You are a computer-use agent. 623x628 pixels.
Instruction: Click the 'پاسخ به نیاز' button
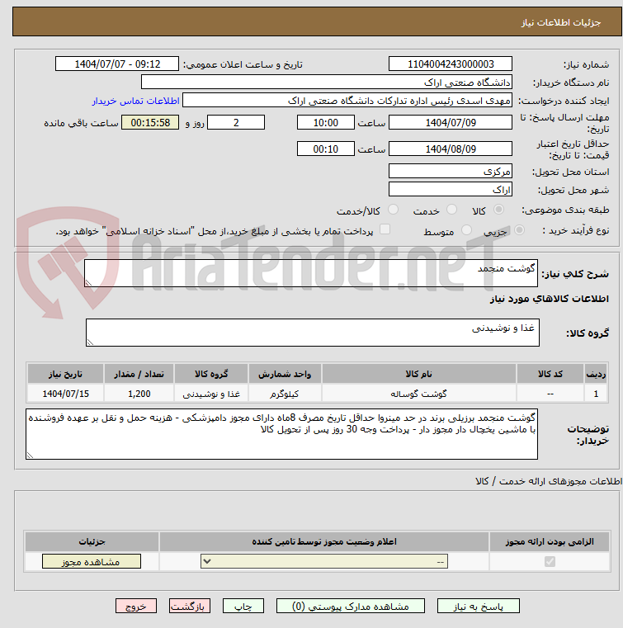point(478,606)
